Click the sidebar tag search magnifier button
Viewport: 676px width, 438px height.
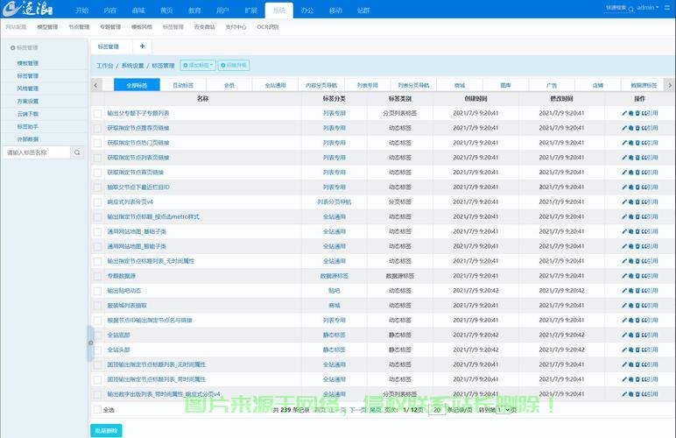[77, 152]
